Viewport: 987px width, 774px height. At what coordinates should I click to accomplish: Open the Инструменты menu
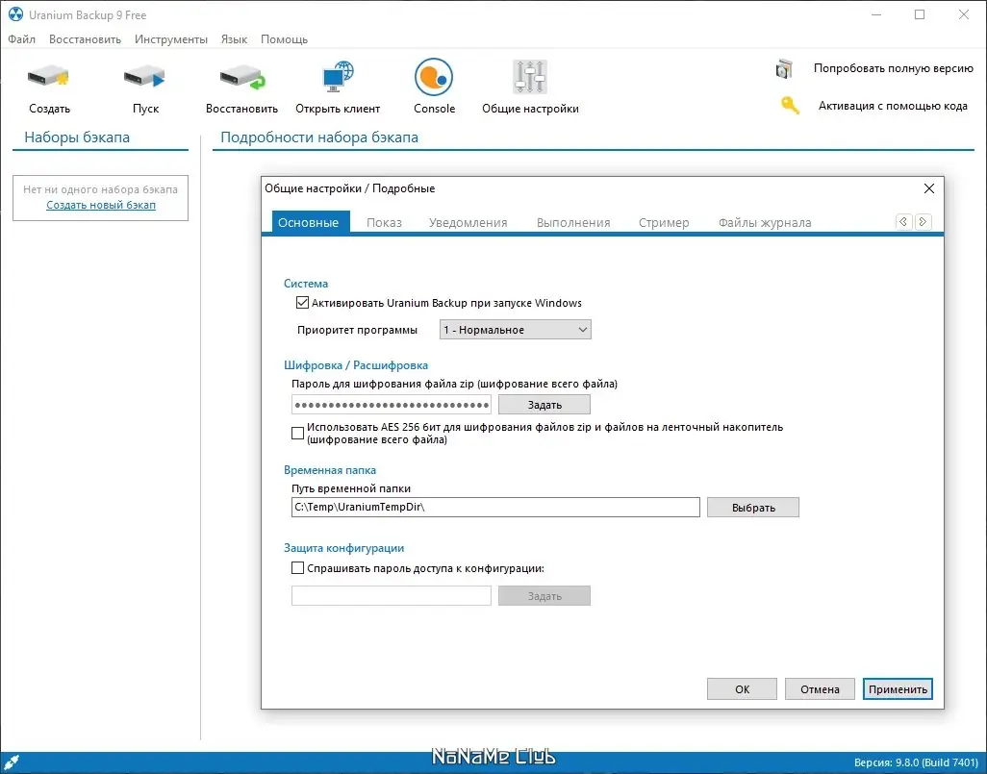click(170, 39)
